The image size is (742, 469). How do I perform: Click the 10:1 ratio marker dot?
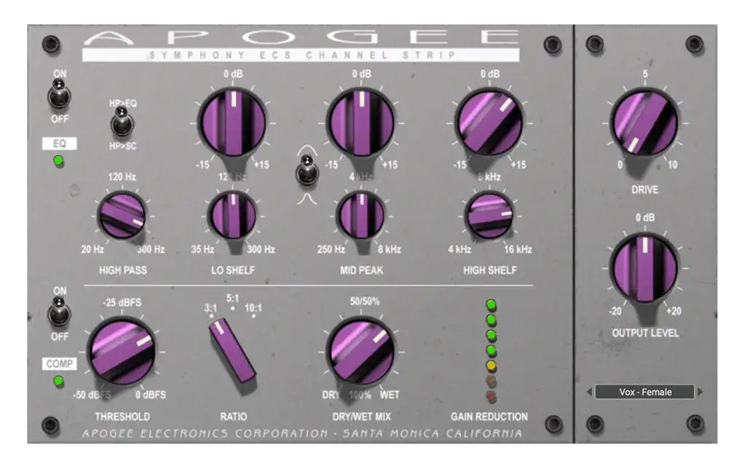click(x=253, y=315)
